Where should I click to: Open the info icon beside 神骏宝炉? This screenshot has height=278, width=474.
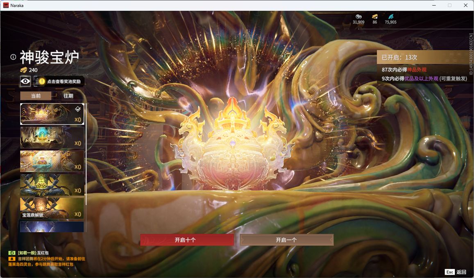point(13,57)
